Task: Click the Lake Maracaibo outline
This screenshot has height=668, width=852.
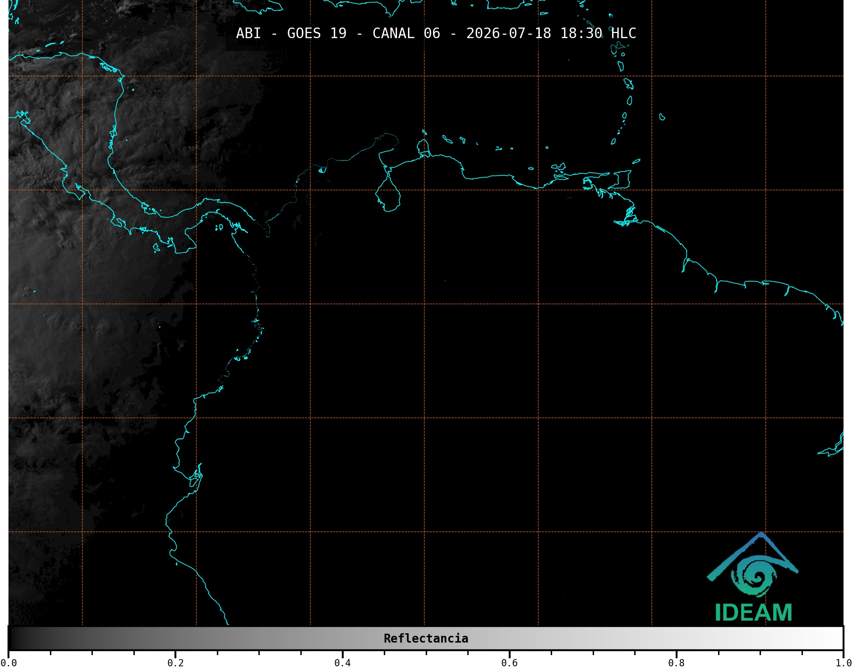Action: point(388,191)
